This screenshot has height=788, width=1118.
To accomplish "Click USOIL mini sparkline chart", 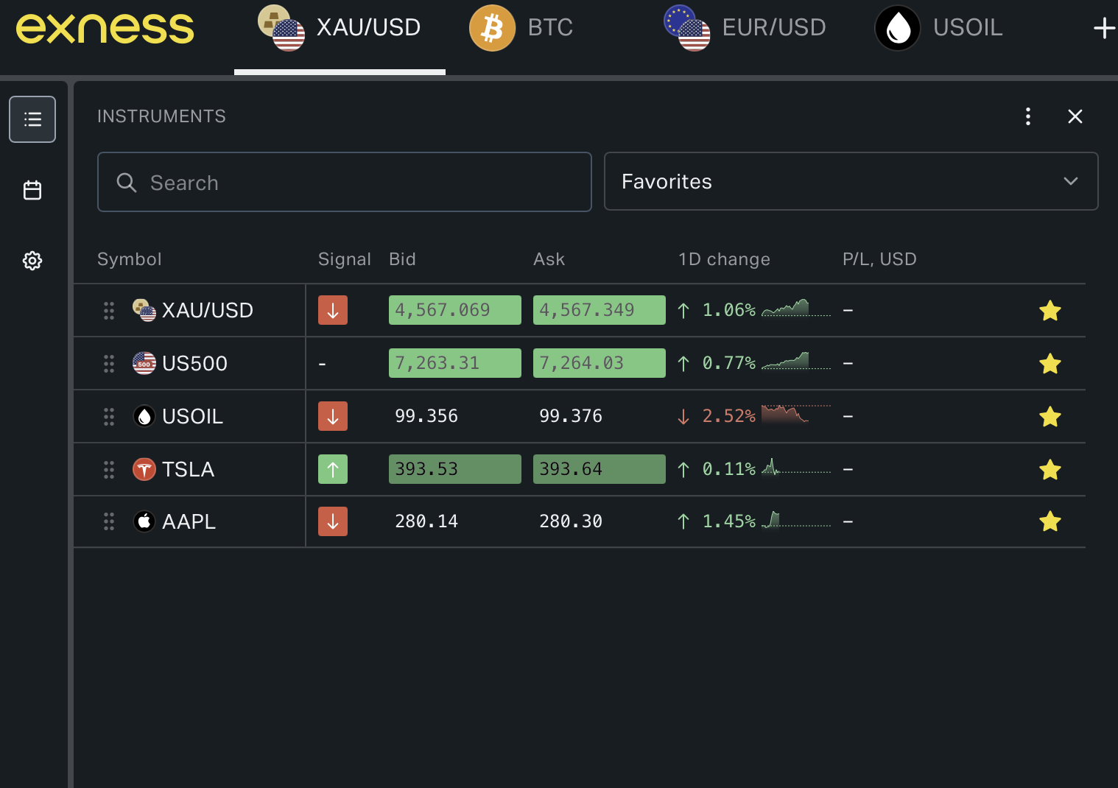I will [796, 414].
